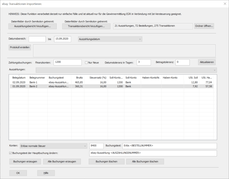Screen dimensions: 229x179
Task: Uncheck Buchungstext der Hauptbuchung ändern checkbox
Action: [10, 153]
